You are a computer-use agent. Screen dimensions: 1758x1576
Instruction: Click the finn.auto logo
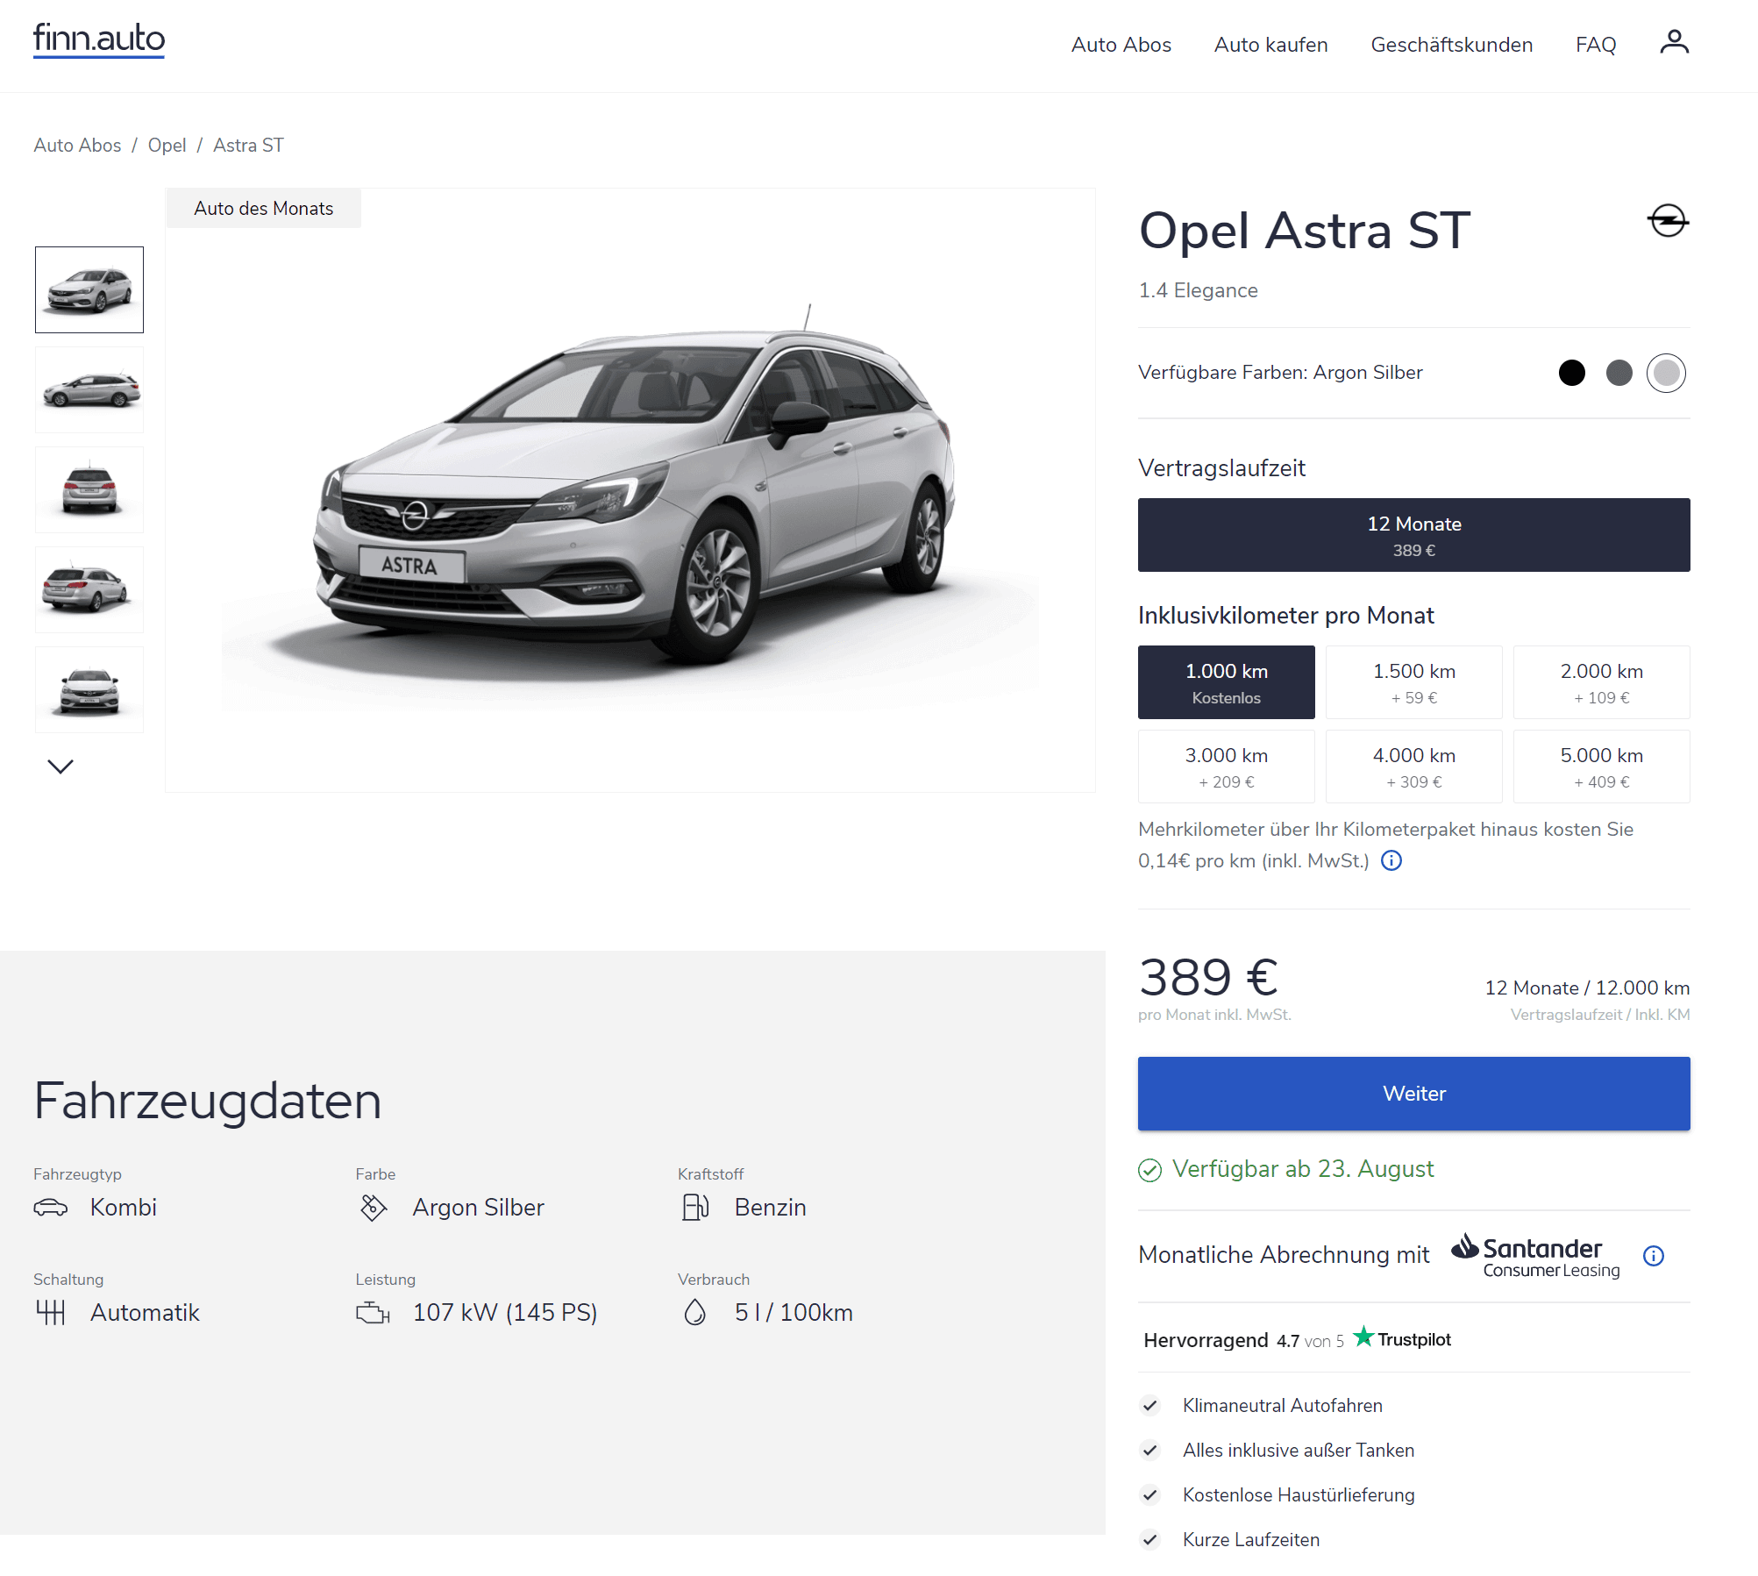pyautogui.click(x=99, y=40)
